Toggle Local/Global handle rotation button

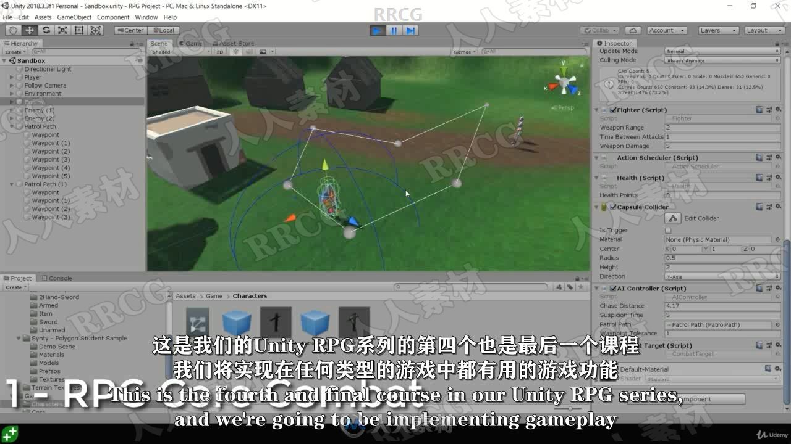tap(164, 30)
